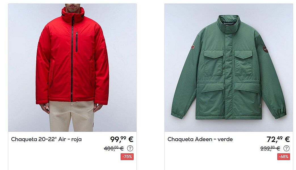
Task: Click help icon beside 400,00 € price
Action: (x=130, y=148)
